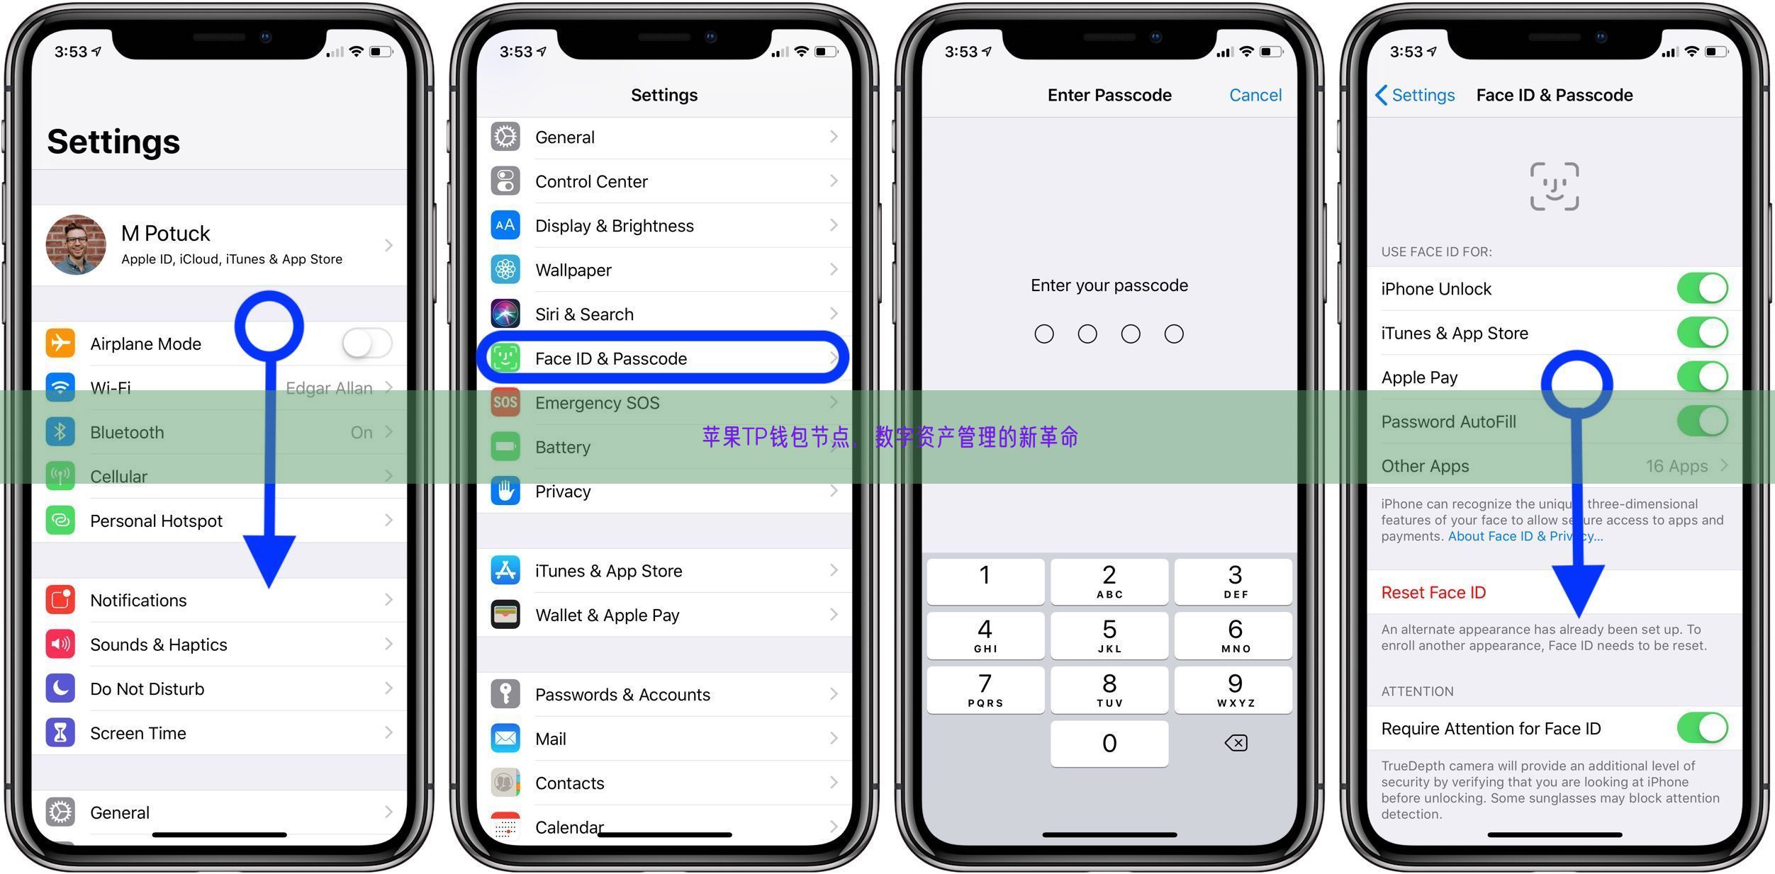The width and height of the screenshot is (1775, 874).
Task: Tap passcode entry input field
Action: 1109,335
